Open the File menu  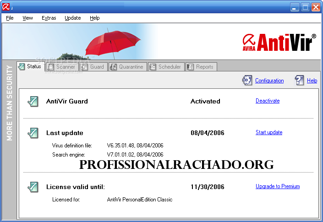tap(10, 18)
